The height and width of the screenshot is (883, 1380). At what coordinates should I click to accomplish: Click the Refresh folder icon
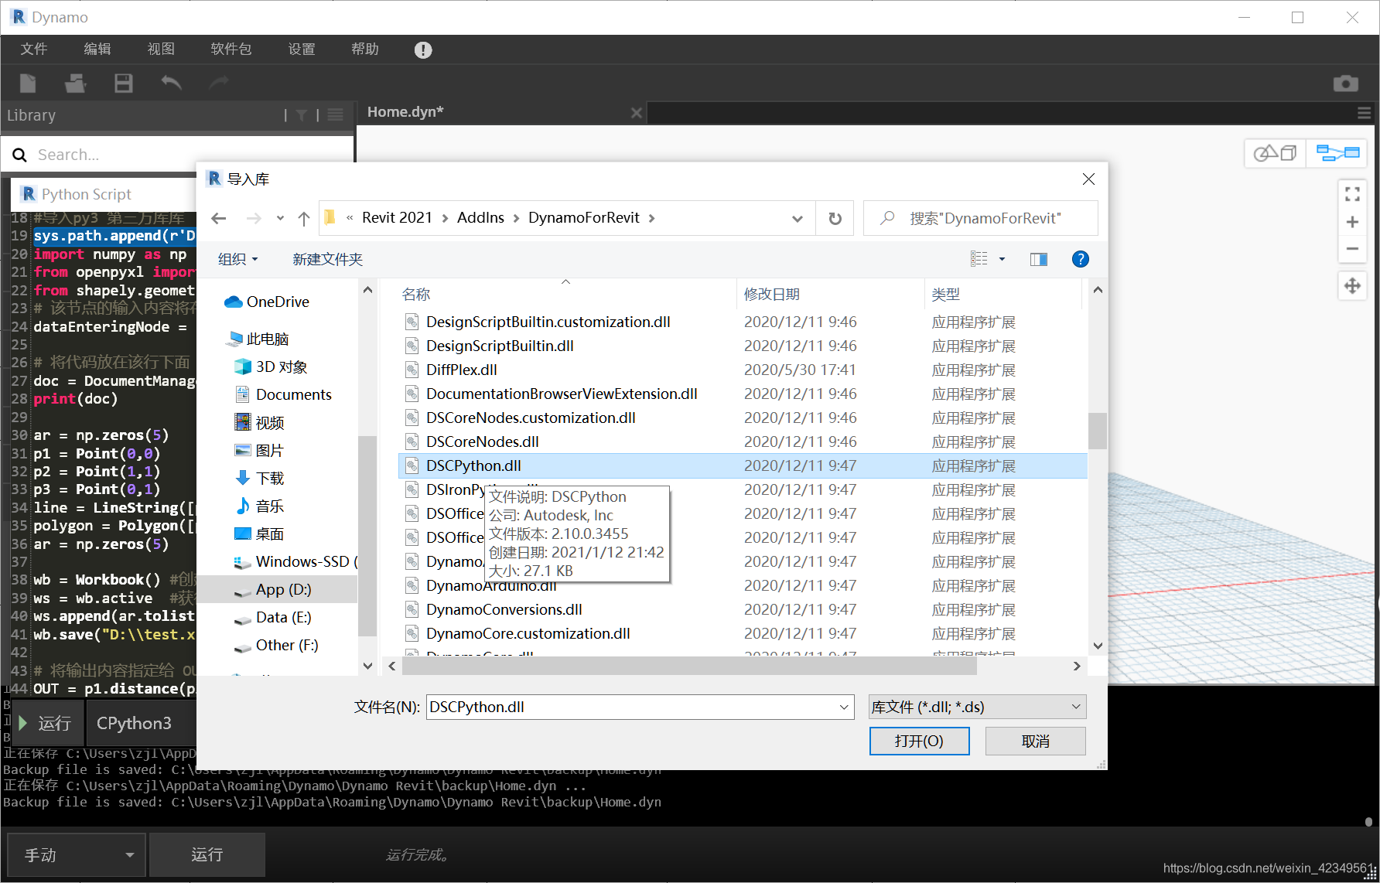[835, 218]
